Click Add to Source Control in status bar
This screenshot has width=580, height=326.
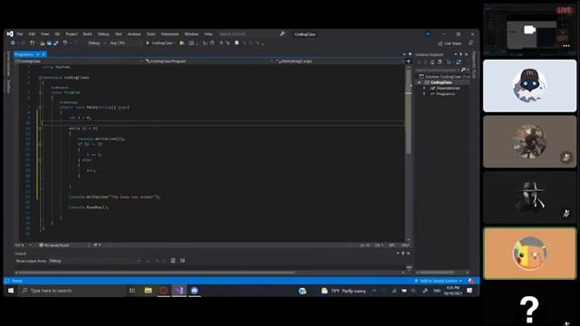[x=439, y=281]
